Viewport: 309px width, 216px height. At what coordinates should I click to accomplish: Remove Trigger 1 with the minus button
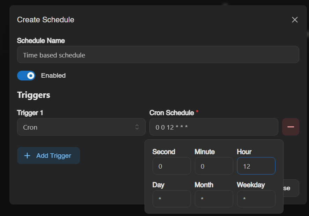click(x=290, y=127)
